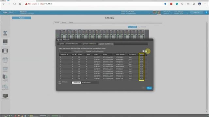Click the white icon left of highlighted cursor
The width and height of the screenshot is (209, 117).
click(143, 51)
